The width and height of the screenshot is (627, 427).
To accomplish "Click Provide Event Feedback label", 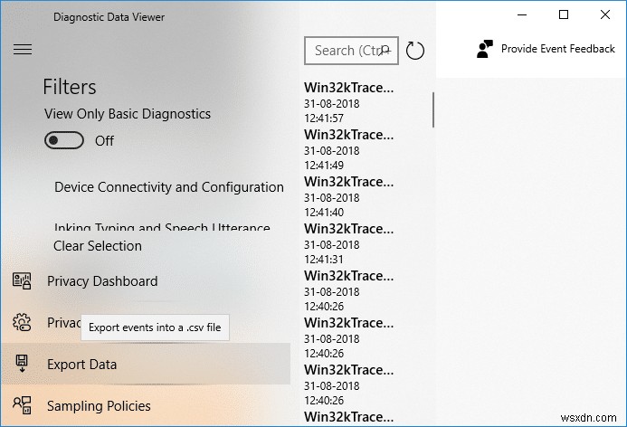I will 558,49.
